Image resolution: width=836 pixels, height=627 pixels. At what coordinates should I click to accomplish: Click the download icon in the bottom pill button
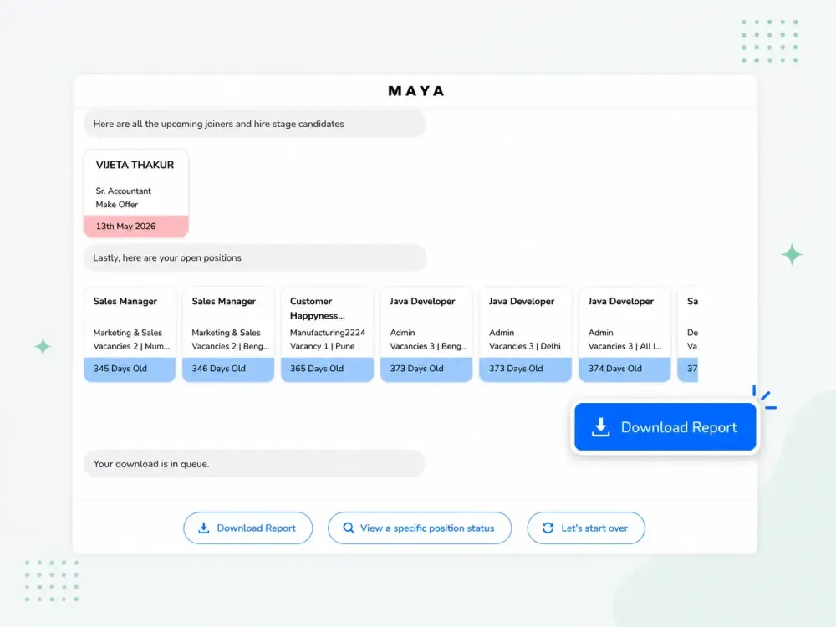[x=204, y=528]
